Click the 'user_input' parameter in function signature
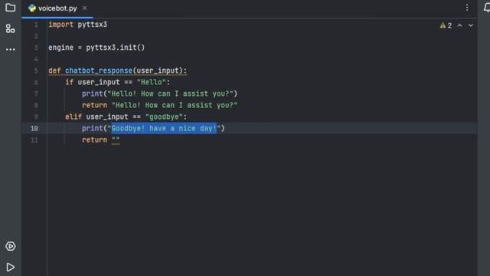 [x=158, y=71]
